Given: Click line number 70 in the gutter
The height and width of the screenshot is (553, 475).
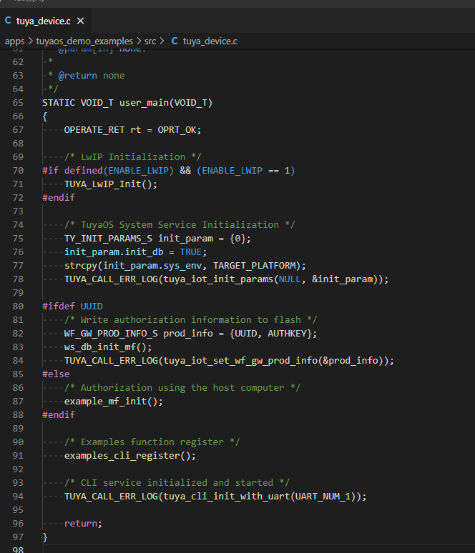Looking at the screenshot, I should tap(18, 171).
